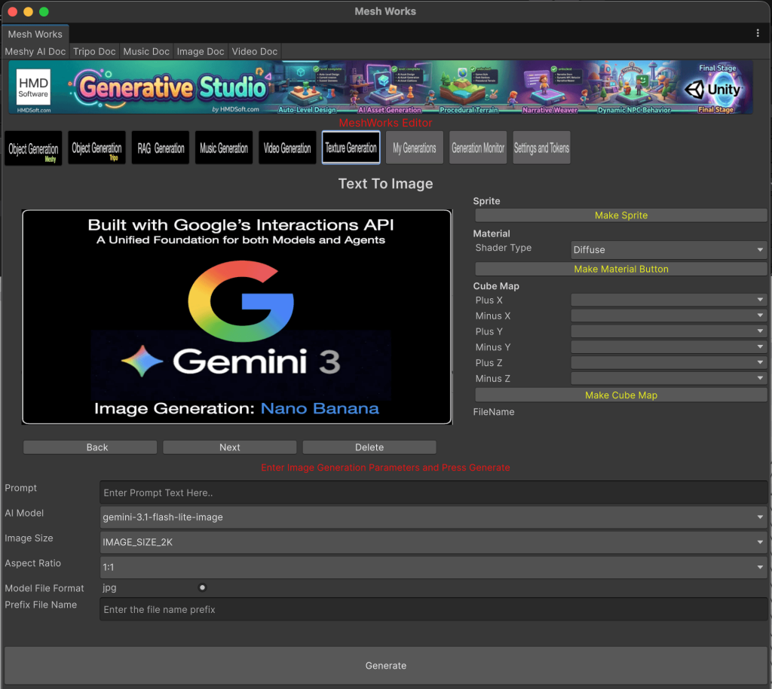The height and width of the screenshot is (689, 772).
Task: Click the Make Cube Map button
Action: (621, 395)
